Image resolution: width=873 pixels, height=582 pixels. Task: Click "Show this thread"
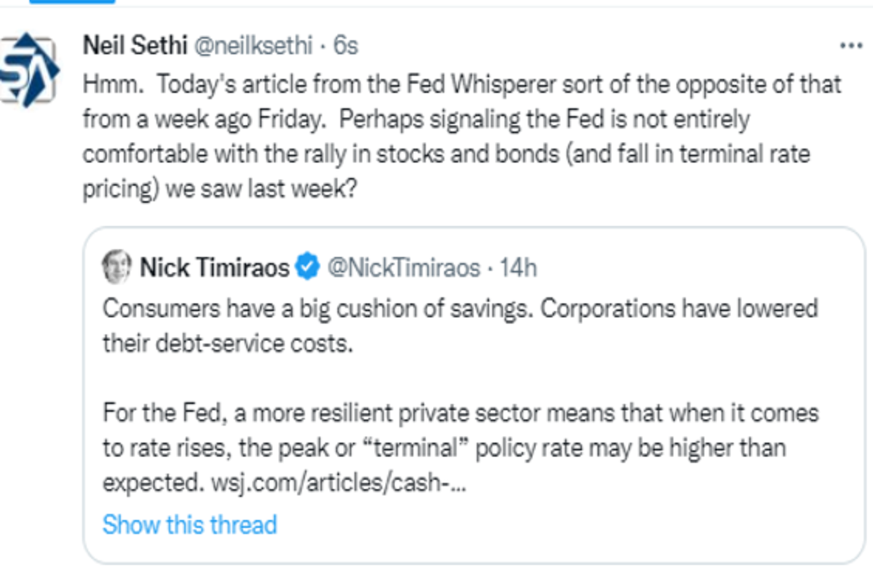click(x=190, y=524)
